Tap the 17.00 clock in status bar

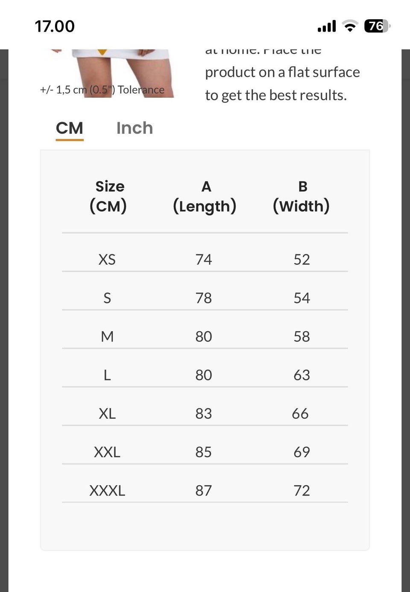[x=55, y=26]
